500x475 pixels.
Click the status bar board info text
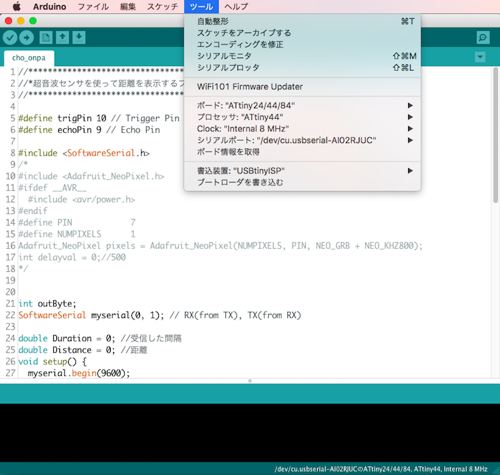pyautogui.click(x=381, y=469)
